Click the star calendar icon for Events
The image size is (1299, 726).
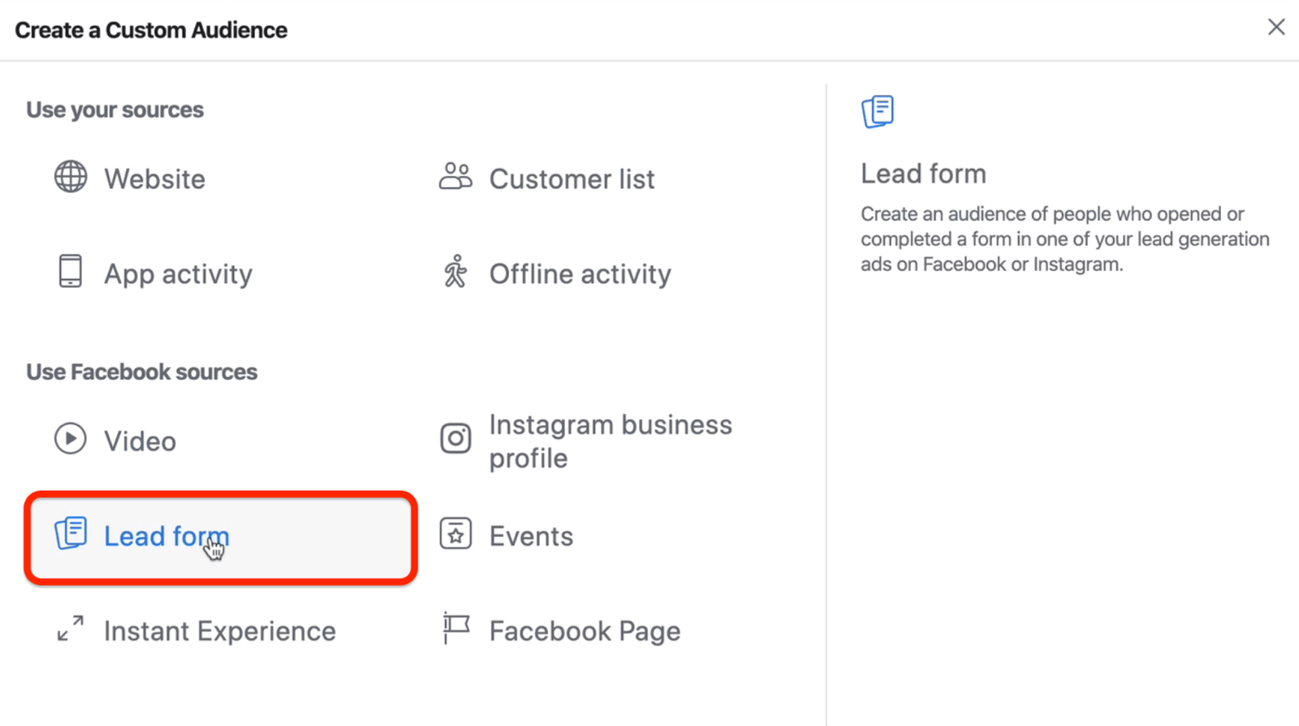455,534
